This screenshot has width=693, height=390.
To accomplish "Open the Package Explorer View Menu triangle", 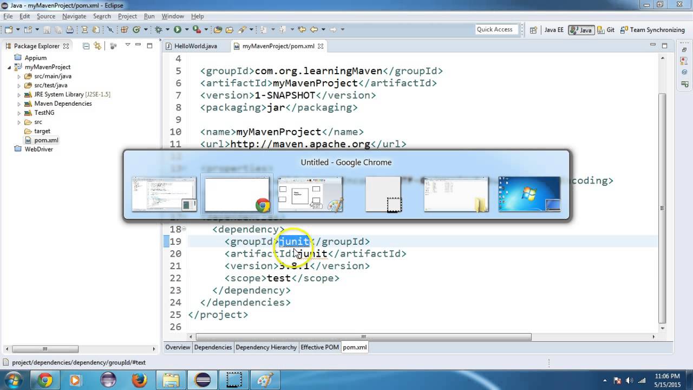I will (x=128, y=45).
